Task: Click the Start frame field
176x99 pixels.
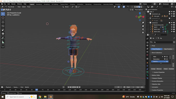Action: pos(130,87)
